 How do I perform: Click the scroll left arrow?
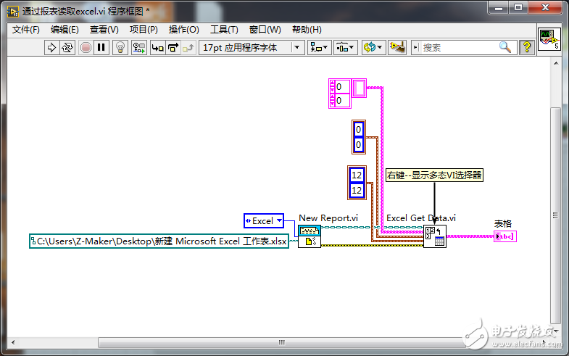13,342
